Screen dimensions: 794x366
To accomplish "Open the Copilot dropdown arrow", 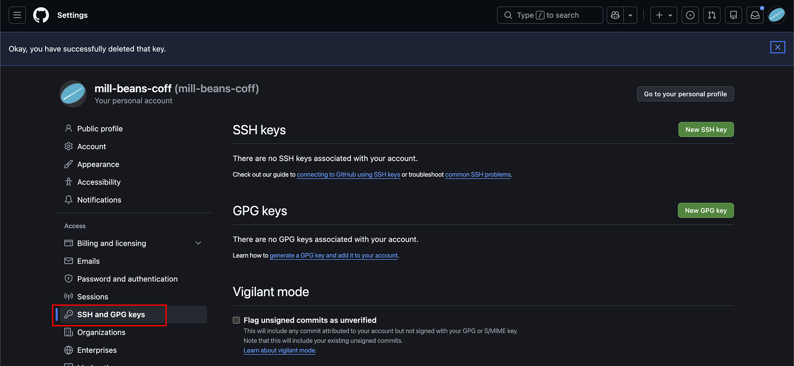I will (630, 15).
